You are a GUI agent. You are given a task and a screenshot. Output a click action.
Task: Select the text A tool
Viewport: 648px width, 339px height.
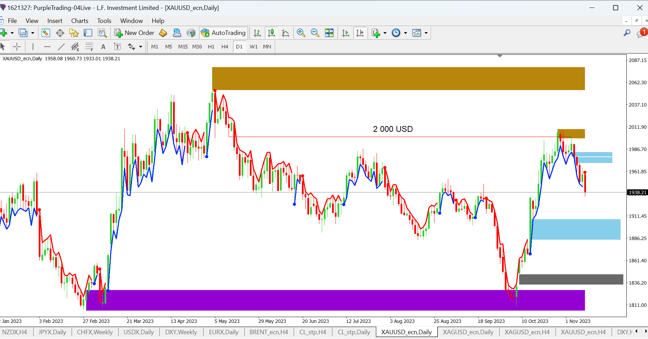click(103, 47)
